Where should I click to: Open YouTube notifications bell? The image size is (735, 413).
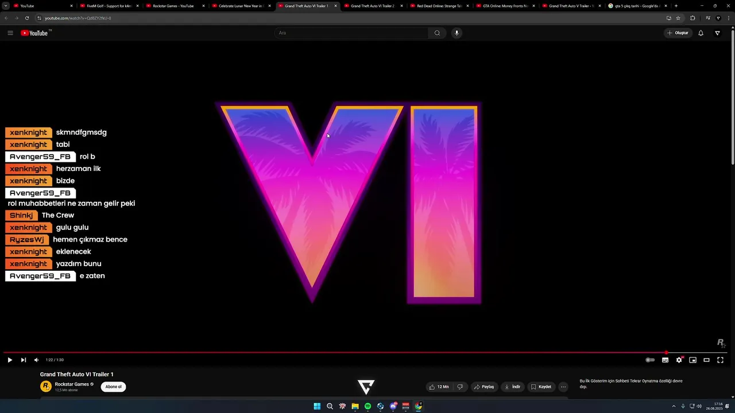tap(701, 33)
